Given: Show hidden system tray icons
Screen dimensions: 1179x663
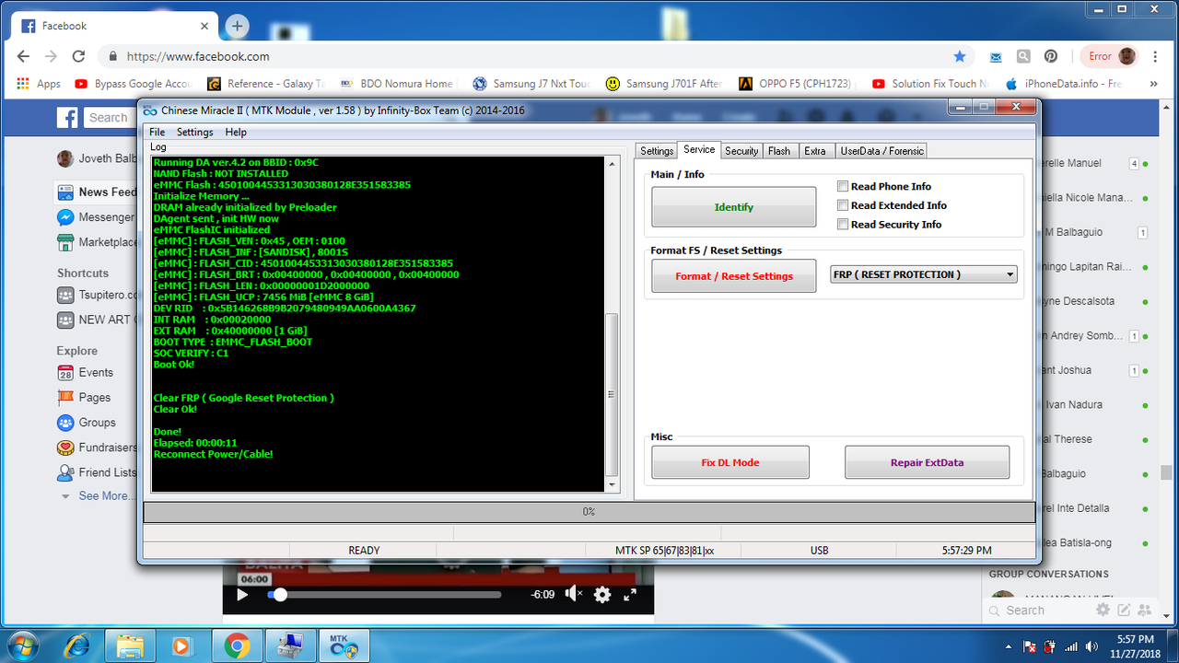Looking at the screenshot, I should [1009, 646].
